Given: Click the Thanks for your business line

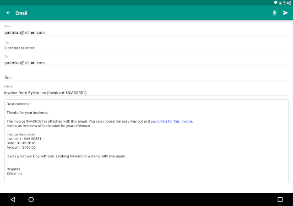Looking at the screenshot, I should [x=27, y=113].
